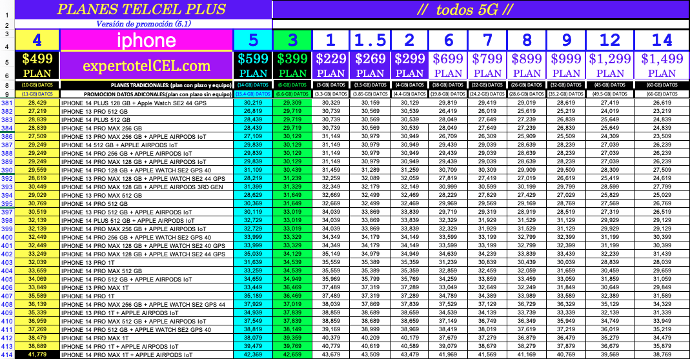Select 'IPHONE 14 512 GB + APPLE AIRPODS IoT' cell
The height and width of the screenshot is (359, 690).
(x=146, y=145)
